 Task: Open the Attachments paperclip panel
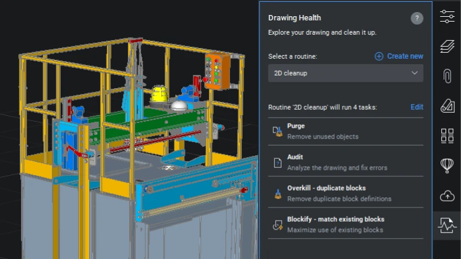(x=447, y=76)
